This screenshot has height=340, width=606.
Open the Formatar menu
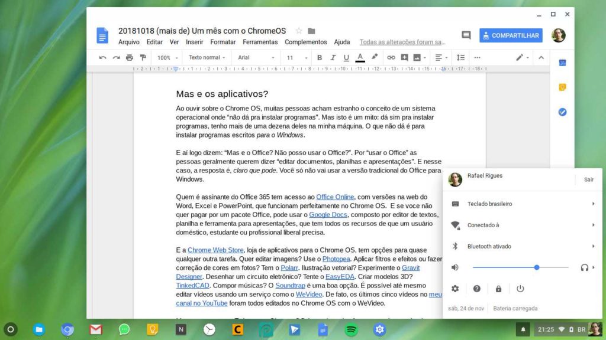coord(223,42)
